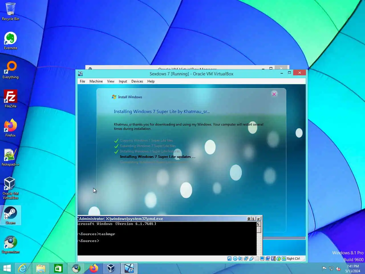Switch to VirtualBox Manager taskbar button
365x274 pixels.
pyautogui.click(x=111, y=268)
